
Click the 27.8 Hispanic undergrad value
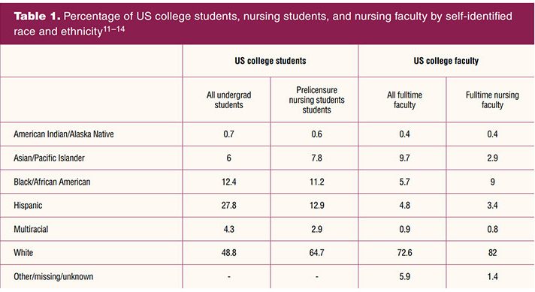tap(228, 206)
